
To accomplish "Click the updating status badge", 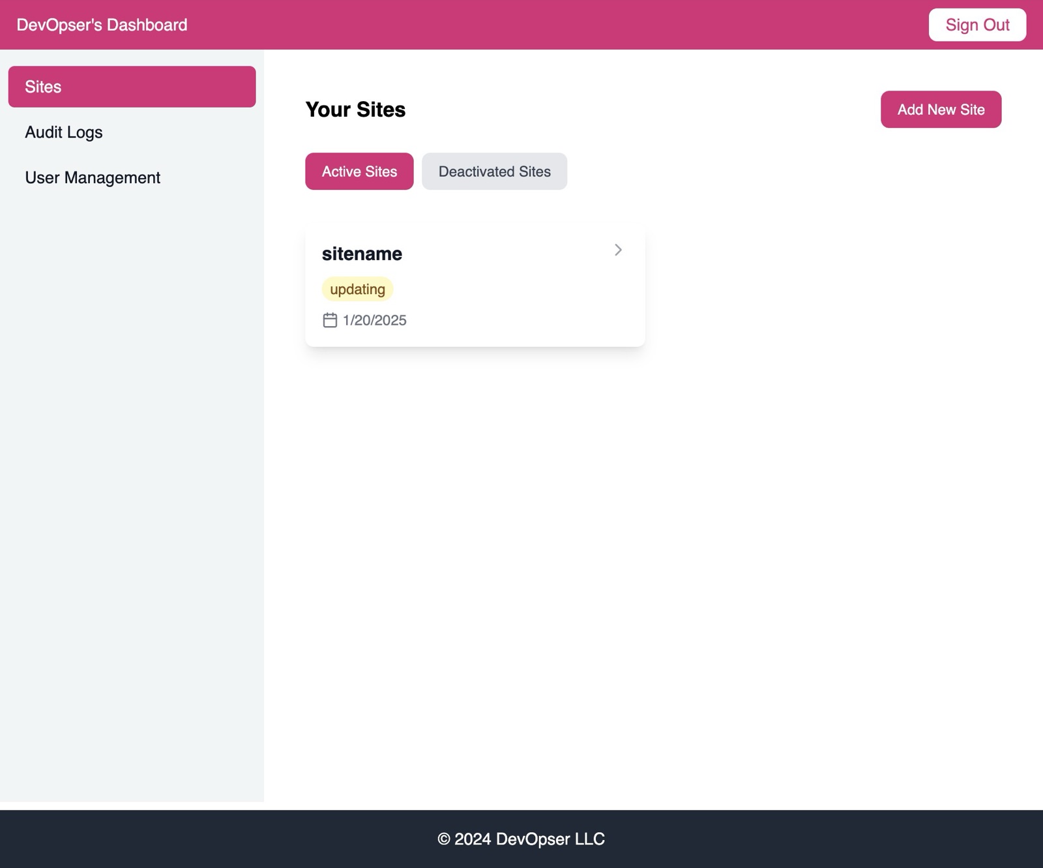I will [x=357, y=289].
